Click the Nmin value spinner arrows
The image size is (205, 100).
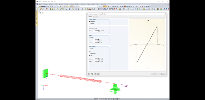tap(98, 59)
